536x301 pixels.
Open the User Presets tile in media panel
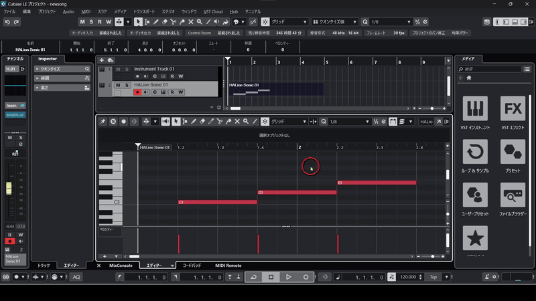click(x=475, y=195)
